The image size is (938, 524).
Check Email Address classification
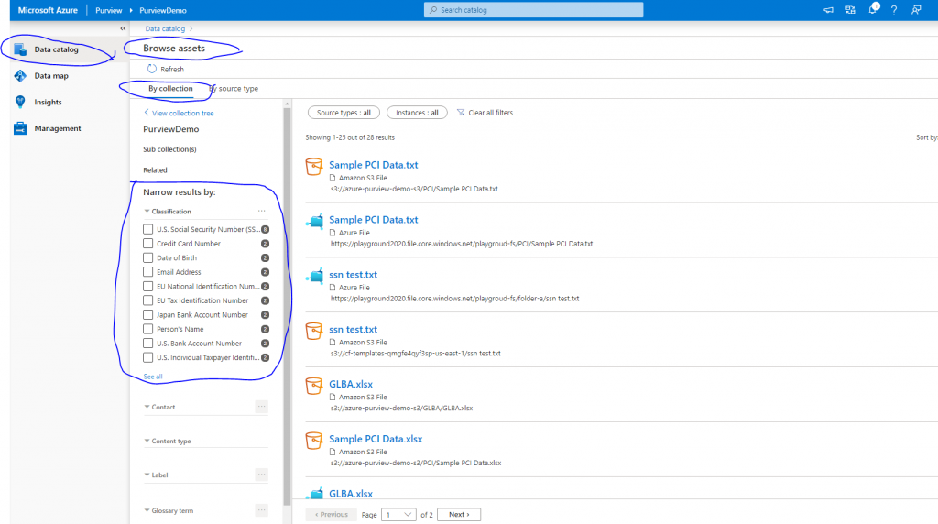147,272
